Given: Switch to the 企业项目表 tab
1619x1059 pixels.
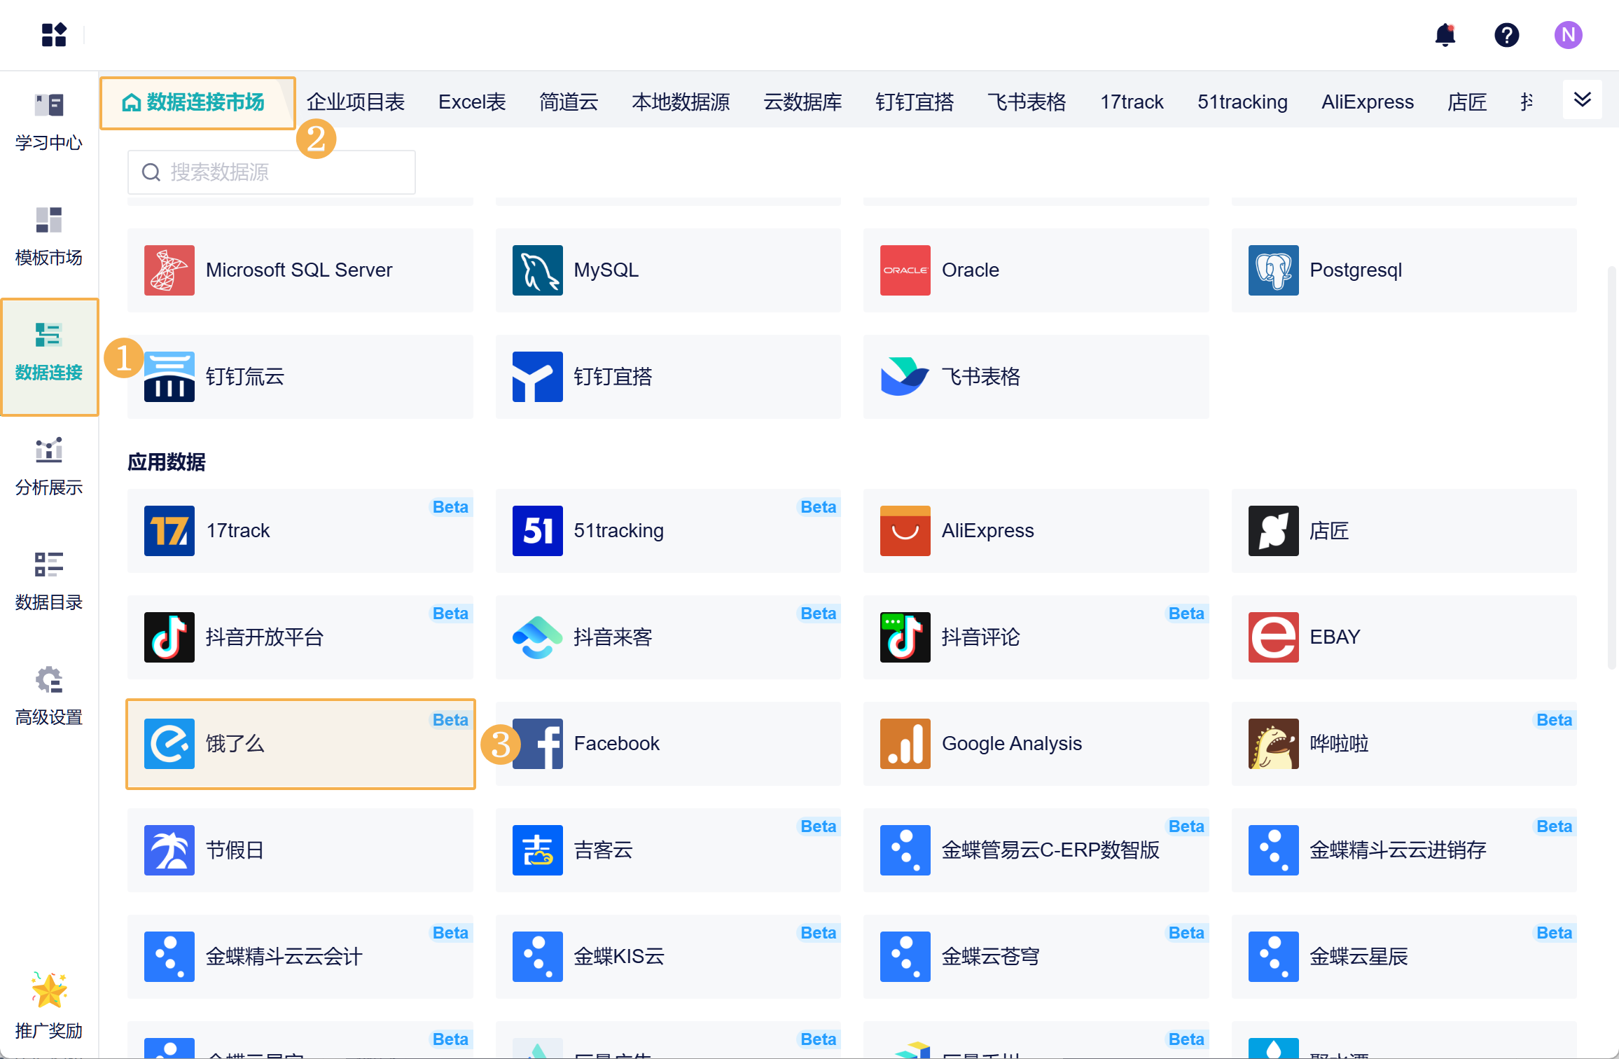Looking at the screenshot, I should (x=356, y=102).
